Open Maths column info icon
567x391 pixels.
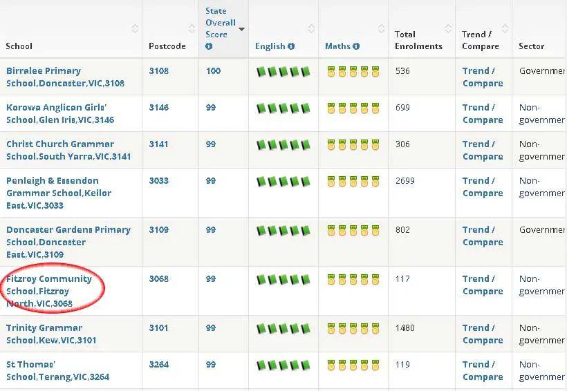coord(356,46)
